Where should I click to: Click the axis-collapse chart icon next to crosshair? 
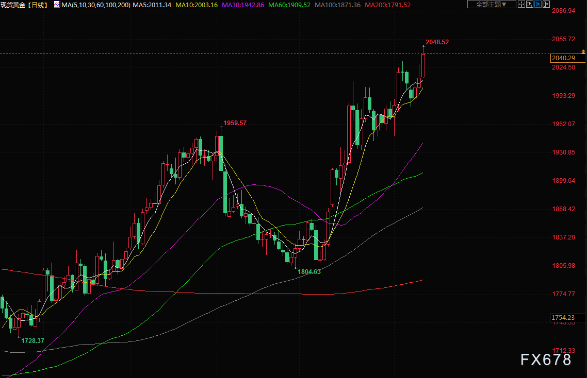tap(529, 5)
